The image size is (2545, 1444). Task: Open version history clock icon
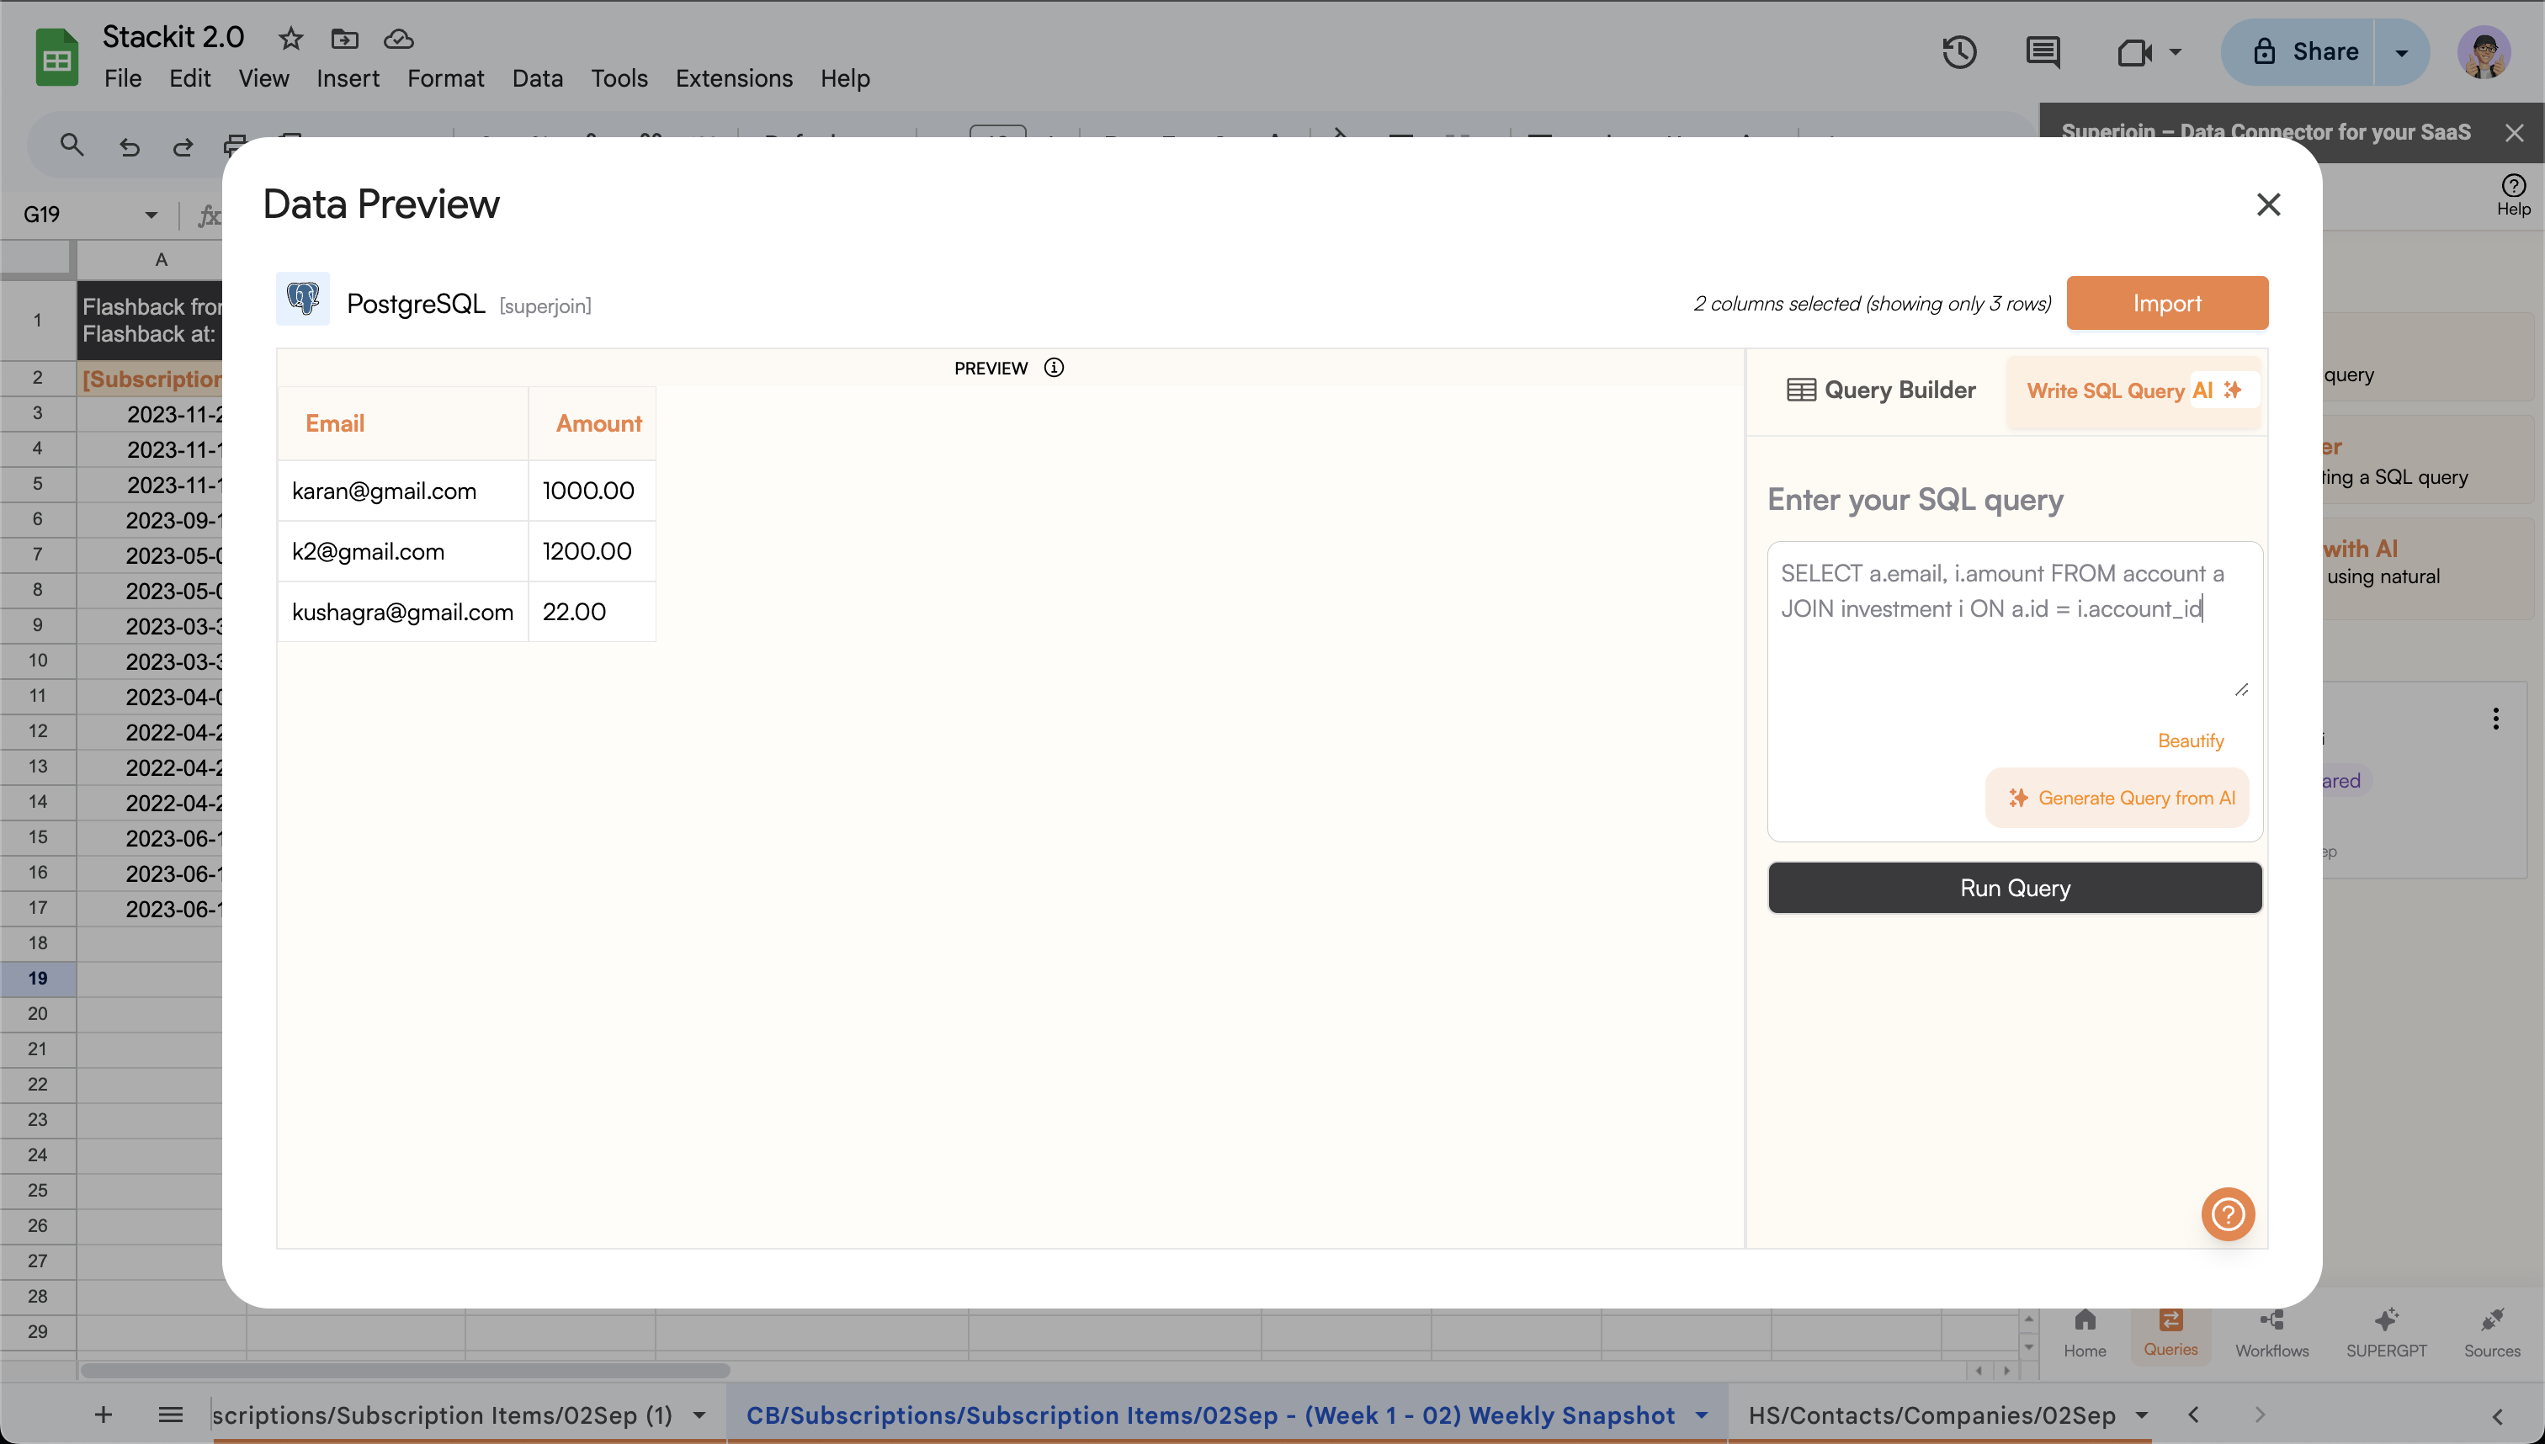[1959, 51]
